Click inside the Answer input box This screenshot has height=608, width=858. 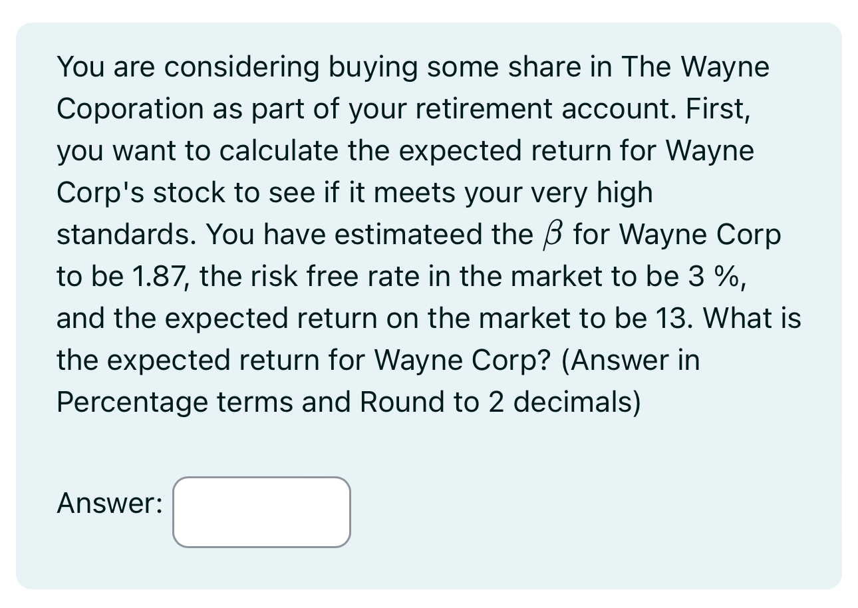click(261, 512)
